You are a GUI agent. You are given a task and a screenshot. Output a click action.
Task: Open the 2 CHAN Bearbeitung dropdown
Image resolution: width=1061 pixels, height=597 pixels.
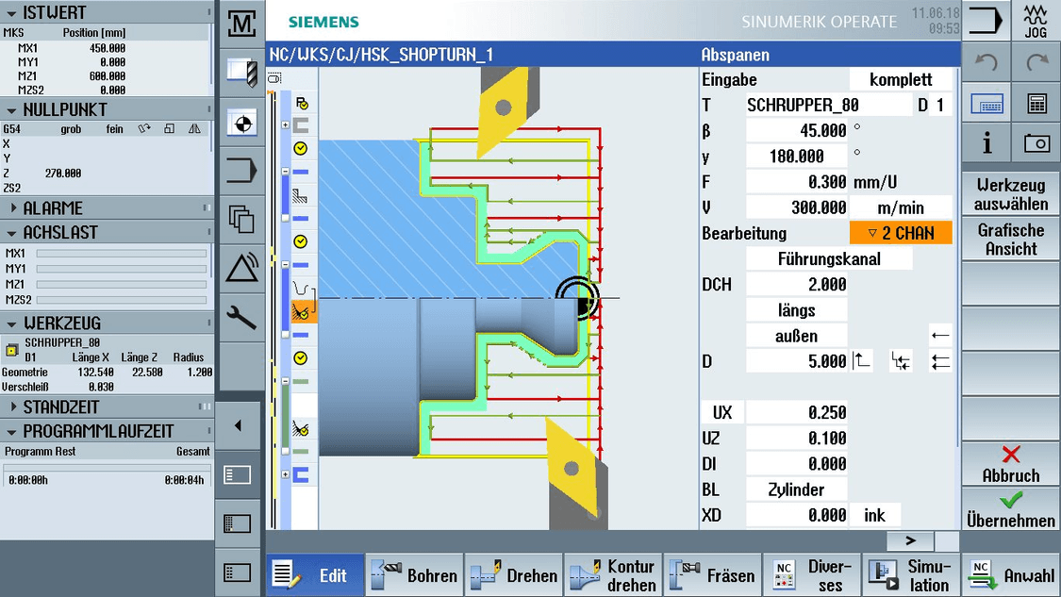tap(900, 233)
